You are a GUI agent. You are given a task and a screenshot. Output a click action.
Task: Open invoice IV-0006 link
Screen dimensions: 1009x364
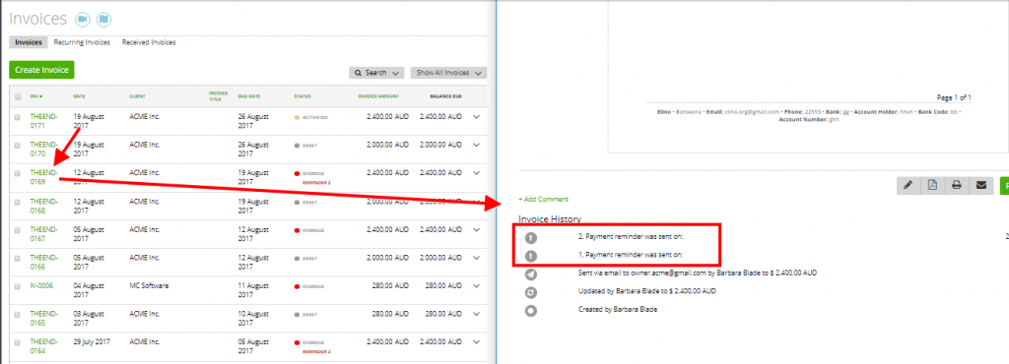point(41,285)
